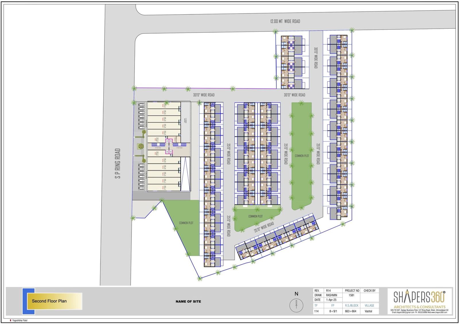The image size is (459, 324).
Task: Click the project number '1581'
Action: pos(351,295)
